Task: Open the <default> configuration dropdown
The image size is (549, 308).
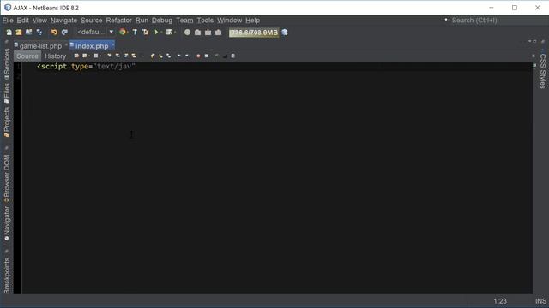Action: click(95, 33)
